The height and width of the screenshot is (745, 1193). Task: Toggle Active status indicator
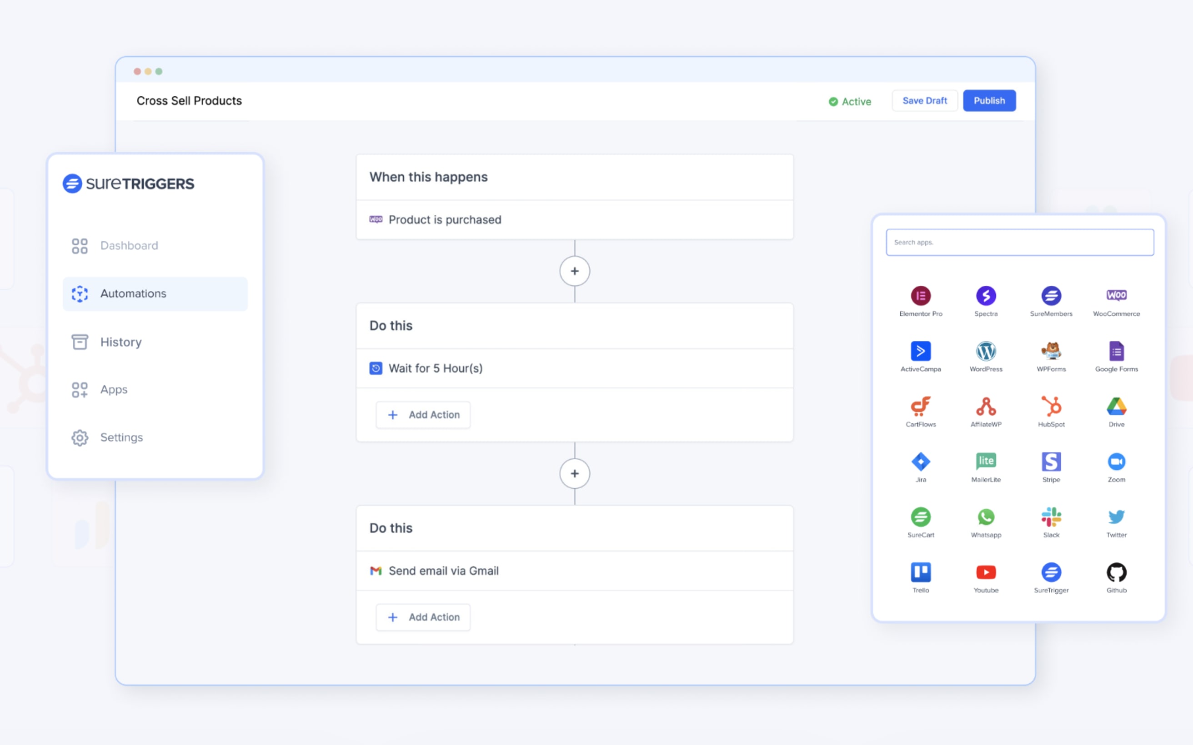(849, 100)
